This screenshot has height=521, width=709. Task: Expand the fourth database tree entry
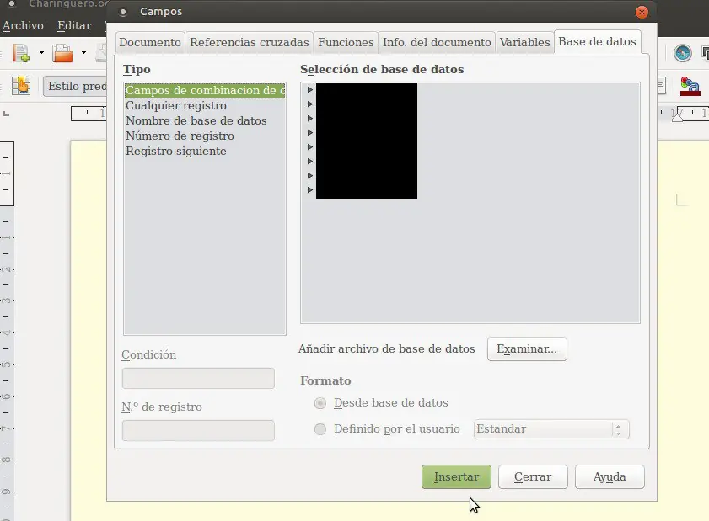[x=310, y=133]
